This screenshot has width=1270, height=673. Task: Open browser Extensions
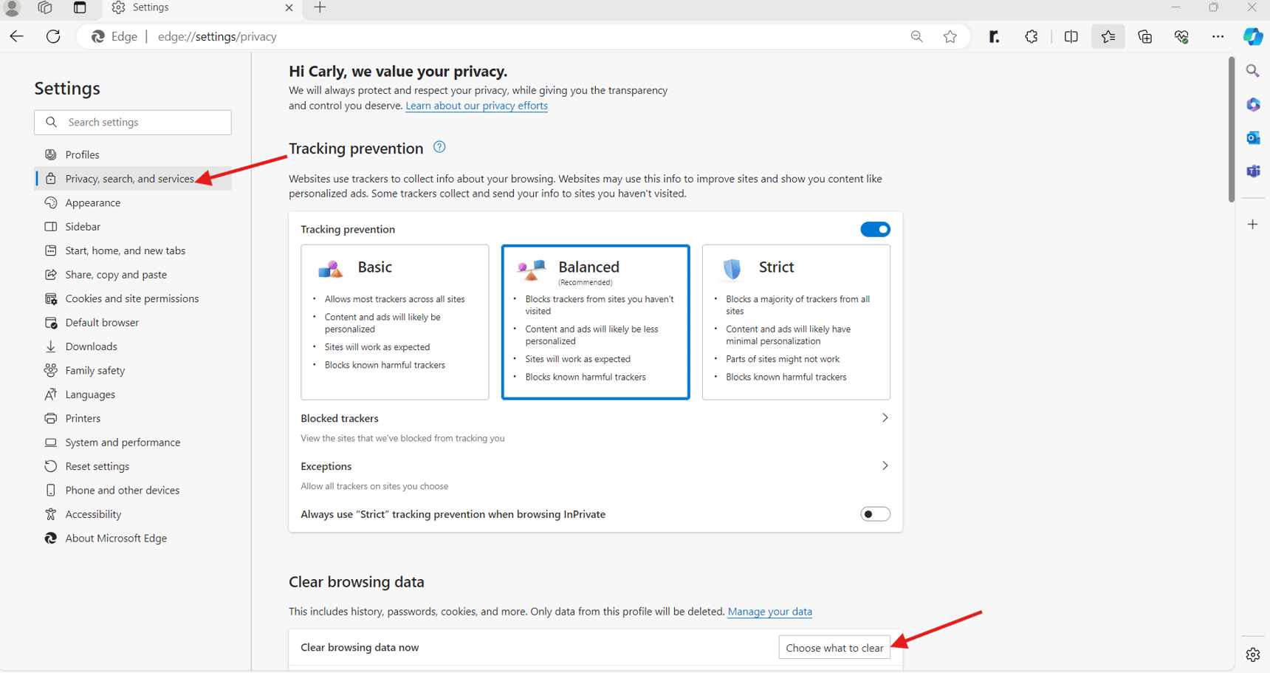pyautogui.click(x=1032, y=36)
